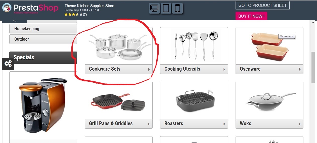
Task: Click the BUY IT NOW button
Action: click(251, 16)
